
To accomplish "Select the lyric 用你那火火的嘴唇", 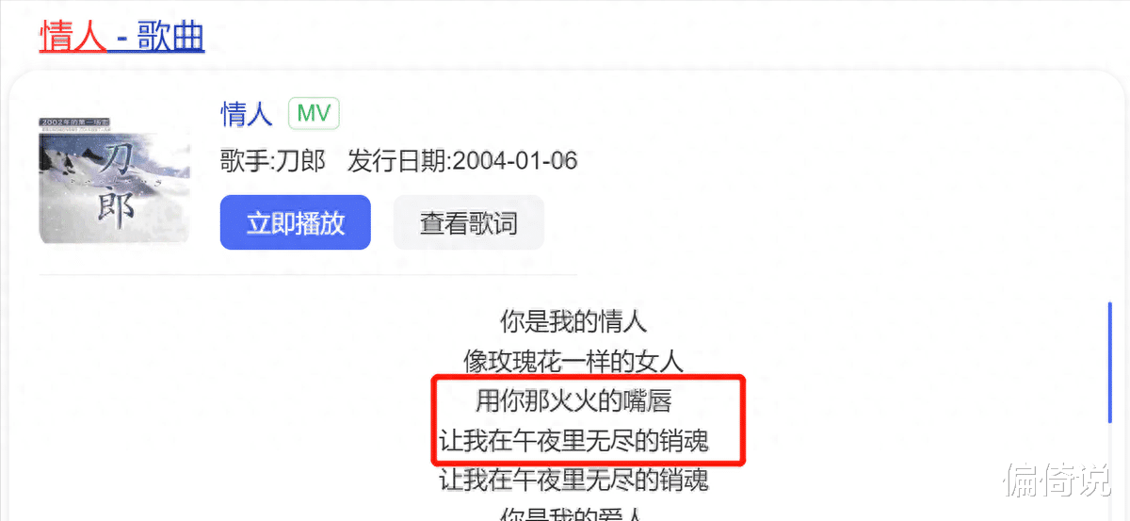I will coord(573,401).
